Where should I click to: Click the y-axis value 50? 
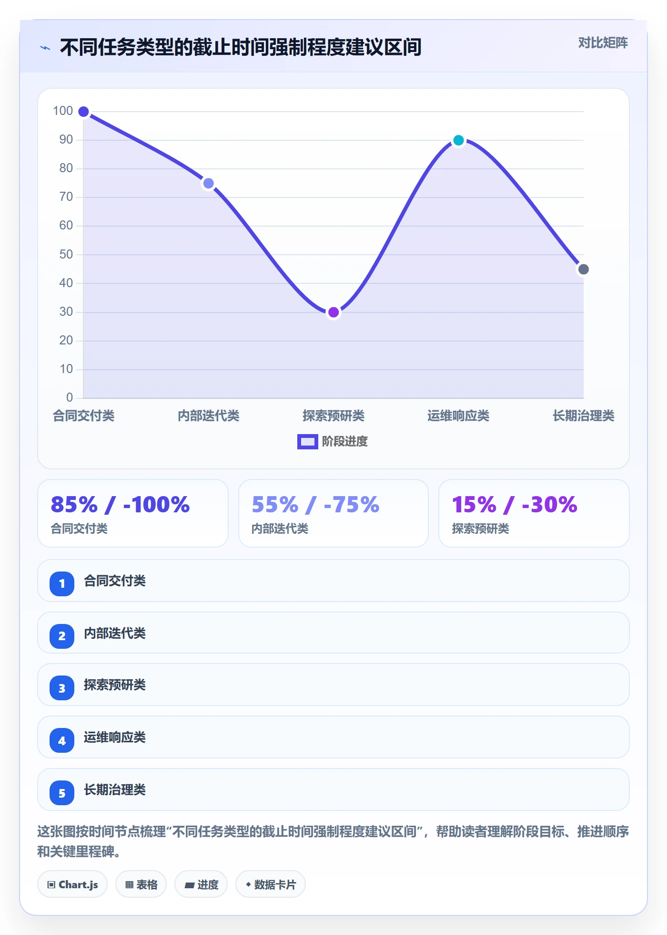pyautogui.click(x=66, y=254)
